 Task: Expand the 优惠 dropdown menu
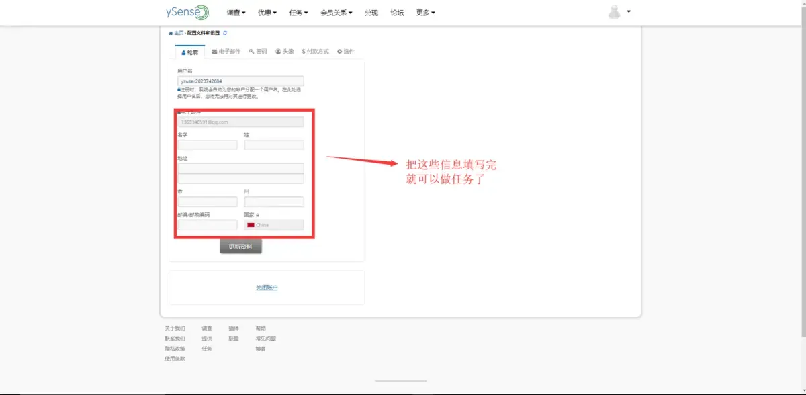tap(267, 13)
